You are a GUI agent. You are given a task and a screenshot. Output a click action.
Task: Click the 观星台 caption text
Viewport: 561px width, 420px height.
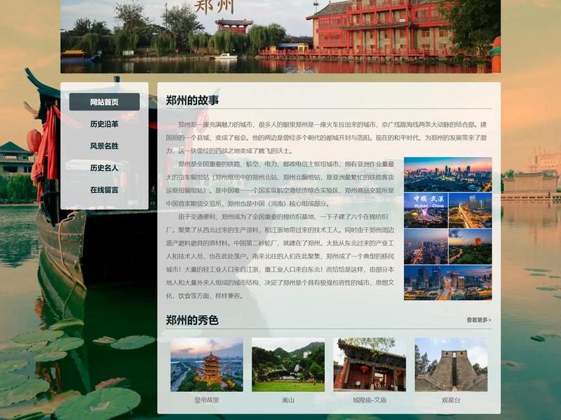(x=451, y=400)
